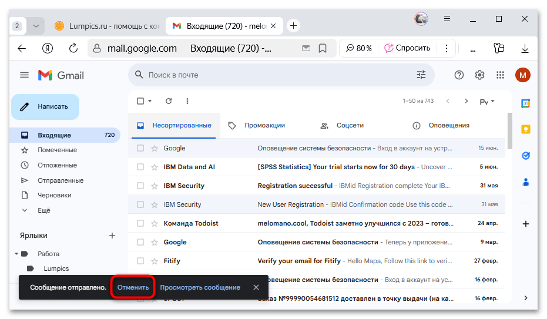Open the 80% zoom indicator

pyautogui.click(x=358, y=48)
